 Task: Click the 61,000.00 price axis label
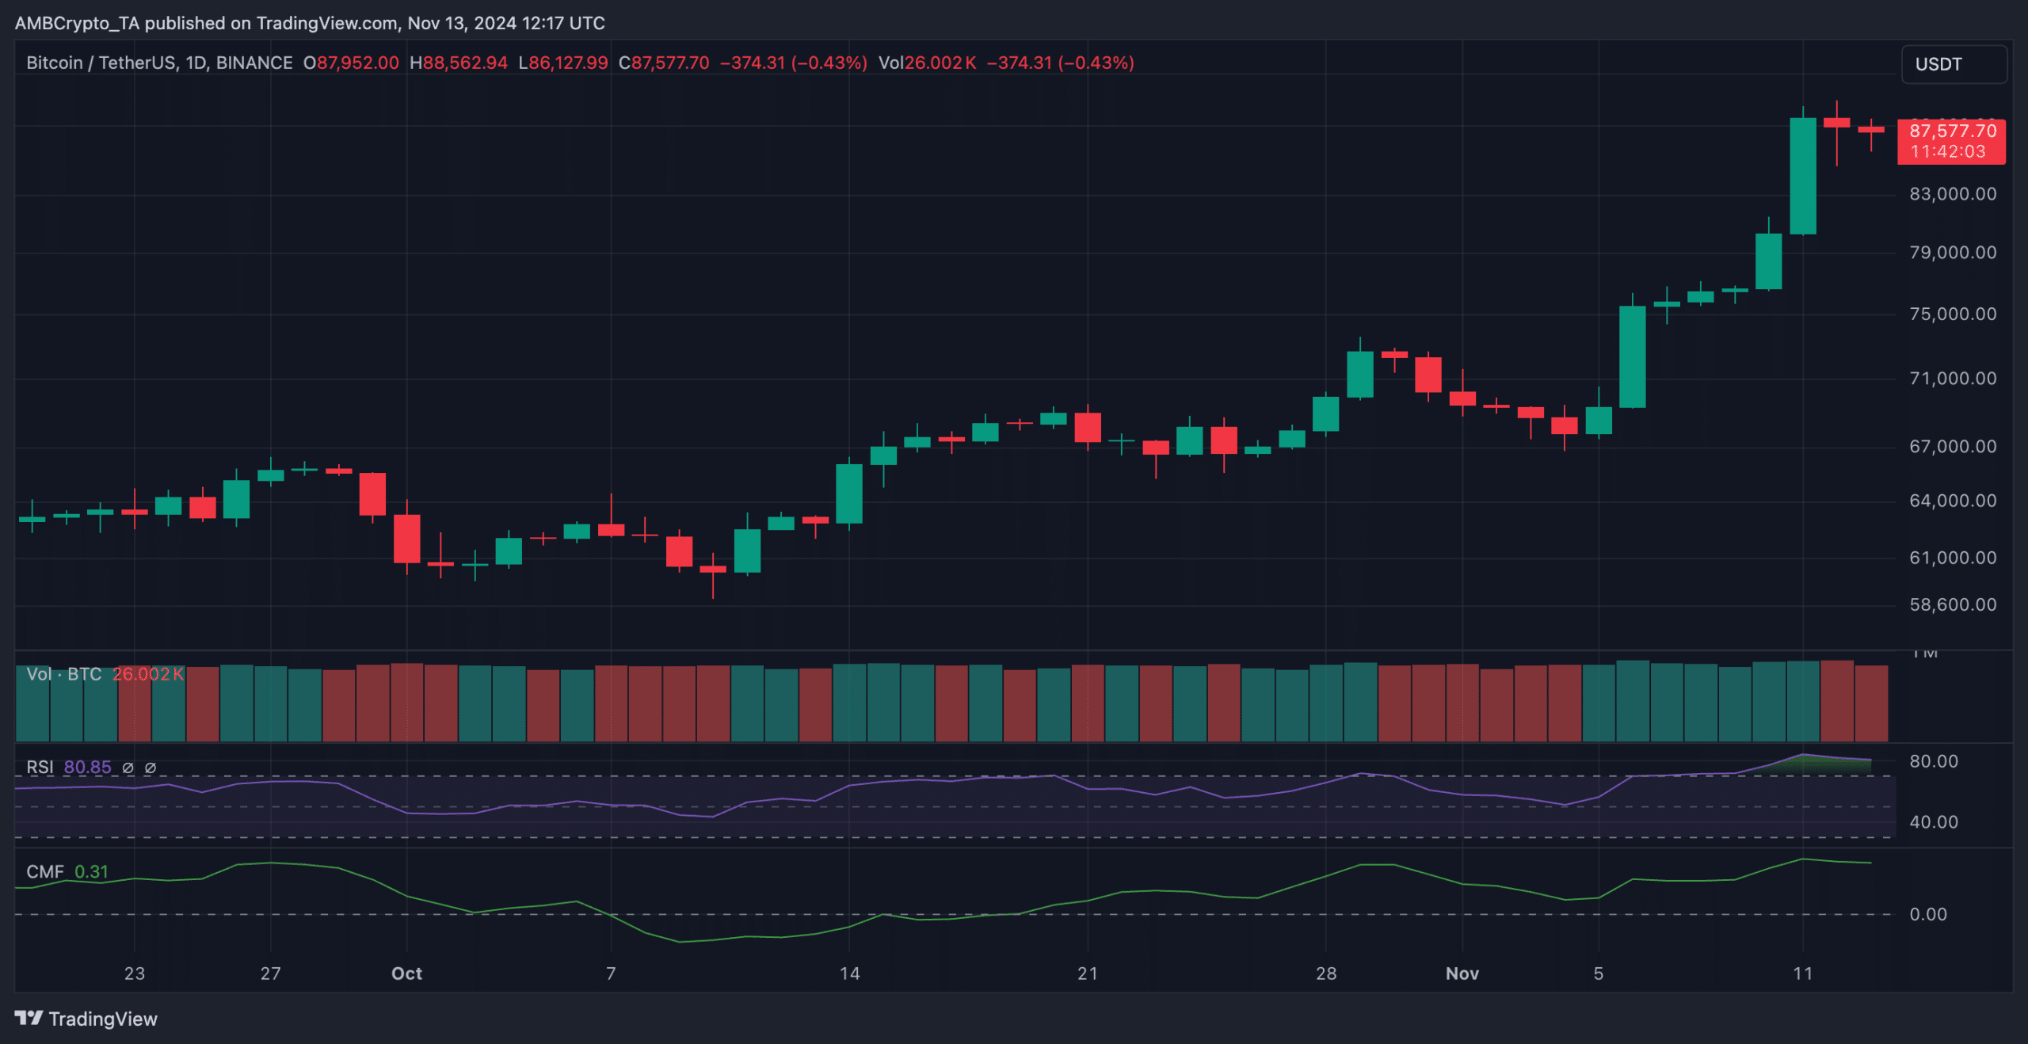(1953, 558)
